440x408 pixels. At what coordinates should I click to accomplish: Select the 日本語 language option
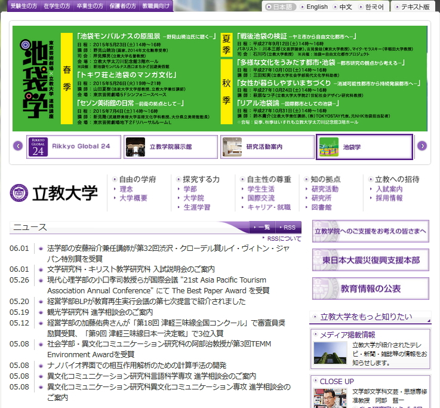tap(280, 7)
